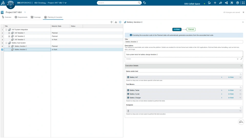Viewport: 246px width, 138px height.
Task: Open the notifications icon in top bar
Action: tap(209, 3)
